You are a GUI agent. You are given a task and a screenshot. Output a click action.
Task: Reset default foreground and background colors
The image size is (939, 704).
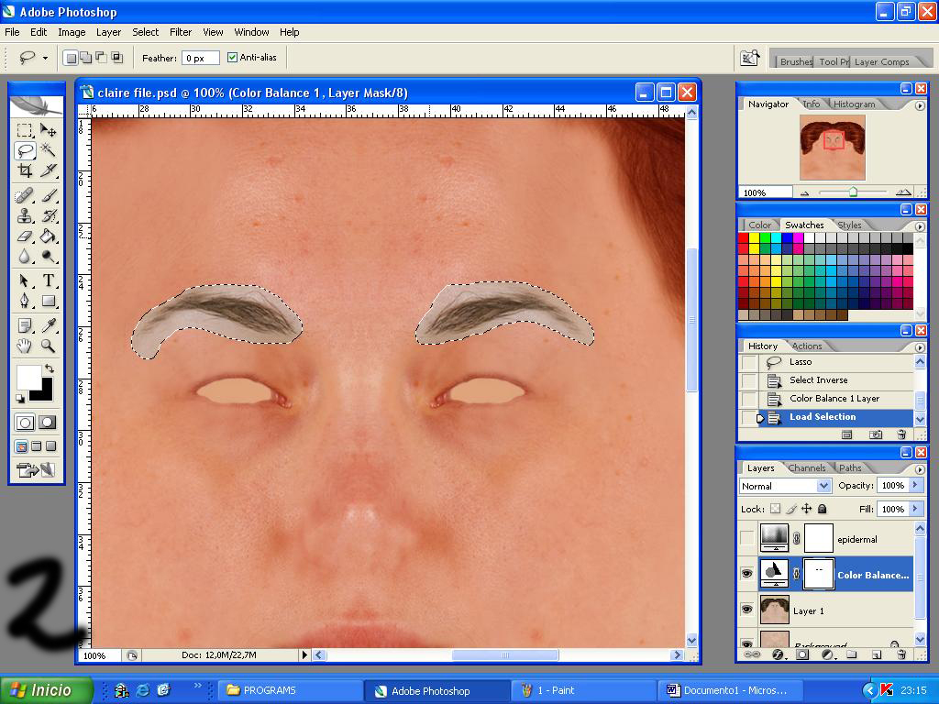click(x=20, y=398)
